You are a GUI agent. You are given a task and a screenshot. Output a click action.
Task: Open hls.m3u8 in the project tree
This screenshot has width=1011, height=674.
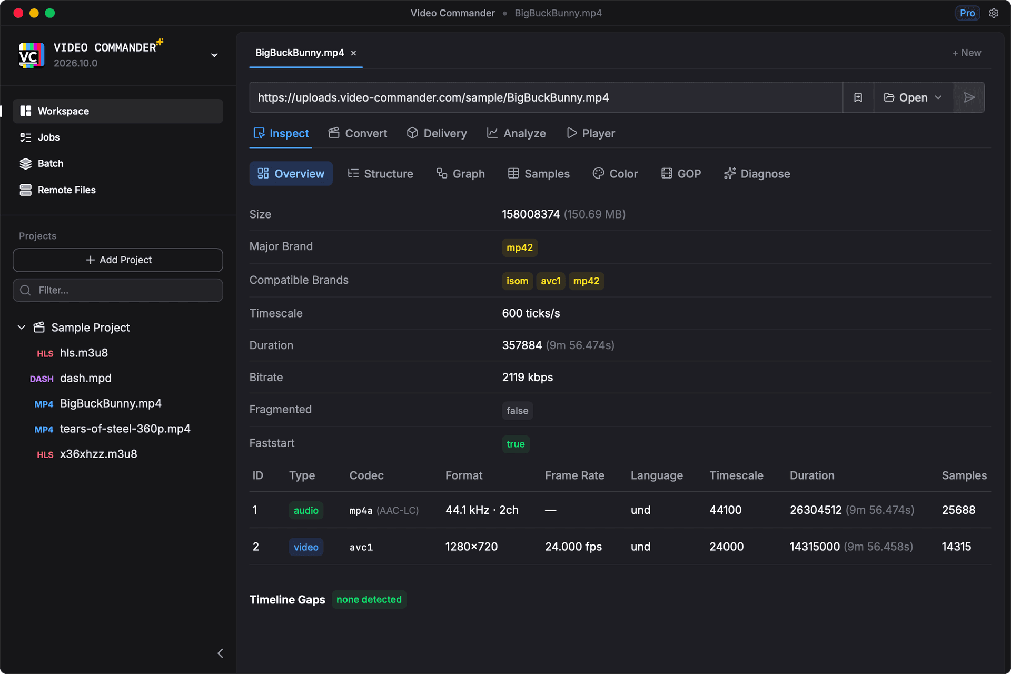click(x=84, y=353)
